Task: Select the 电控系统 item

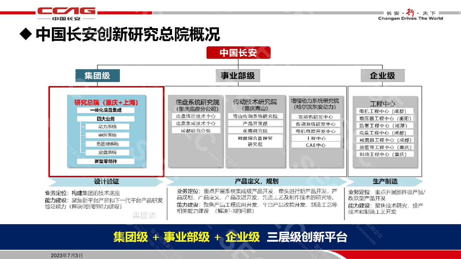Action: (107, 135)
